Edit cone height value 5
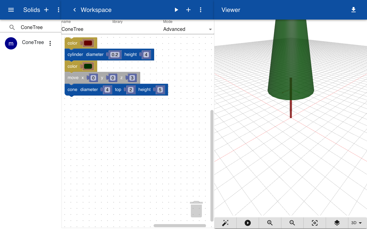The height and width of the screenshot is (229, 367). tap(160, 90)
